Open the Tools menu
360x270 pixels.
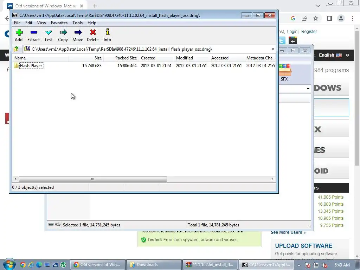click(77, 23)
